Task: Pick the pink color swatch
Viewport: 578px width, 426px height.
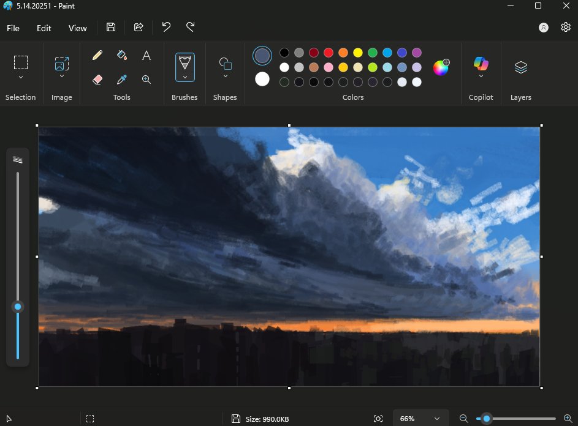Action: point(329,67)
